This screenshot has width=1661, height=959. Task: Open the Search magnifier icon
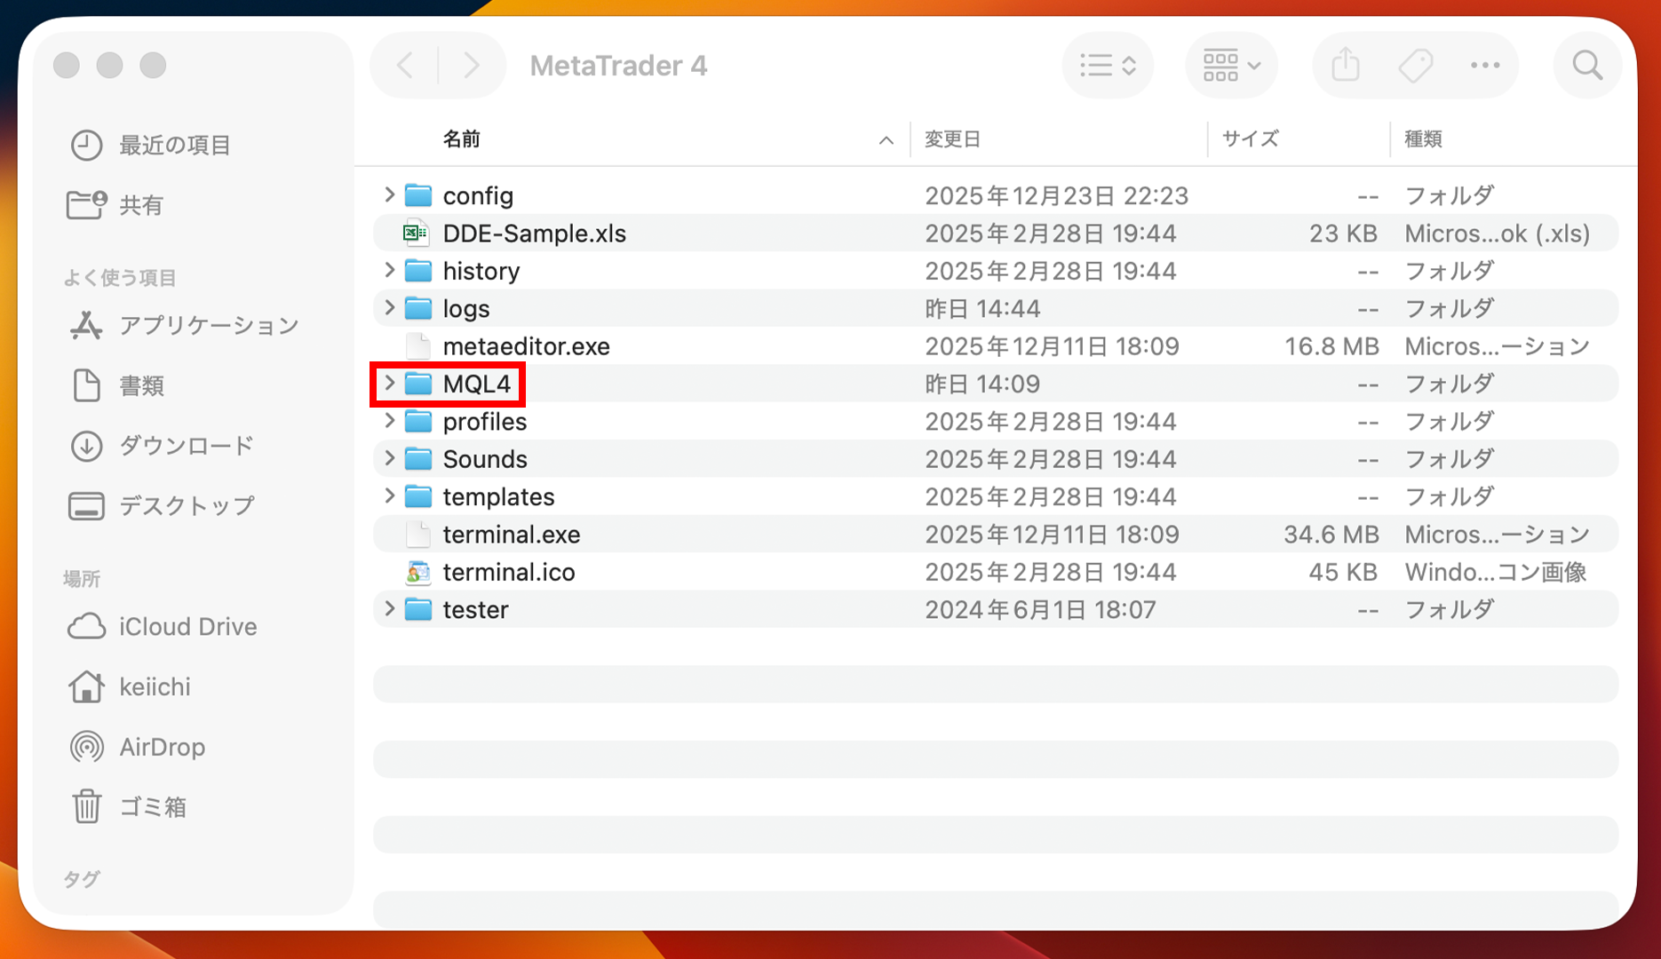tap(1586, 65)
